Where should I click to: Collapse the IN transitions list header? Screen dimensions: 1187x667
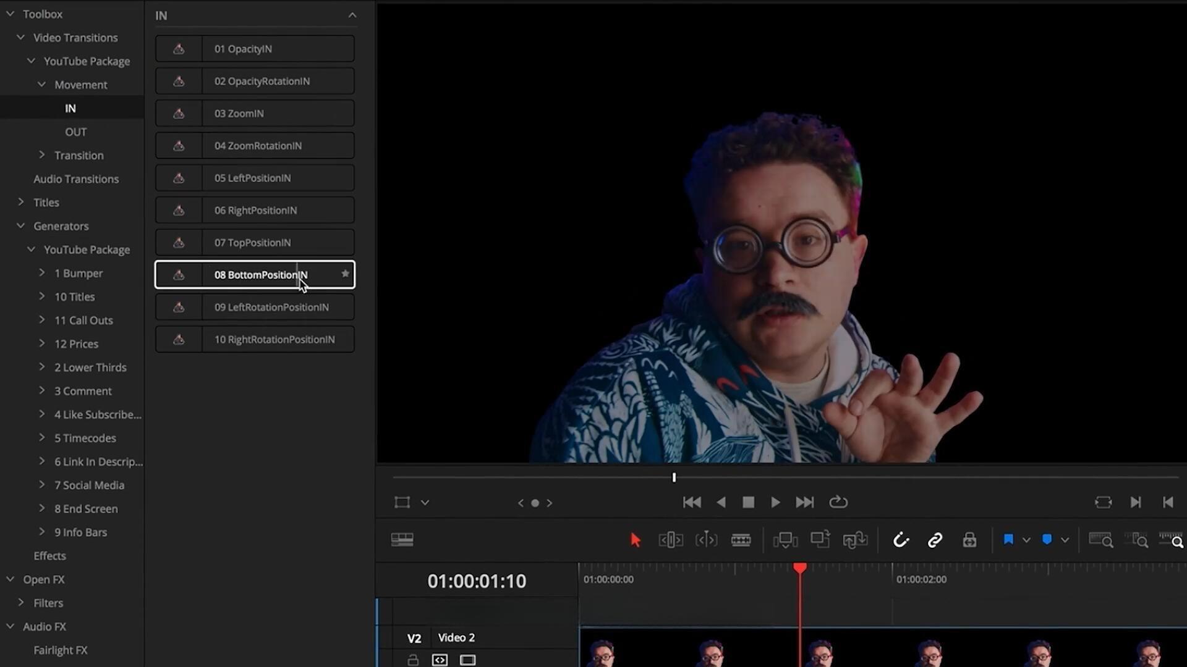tap(352, 15)
